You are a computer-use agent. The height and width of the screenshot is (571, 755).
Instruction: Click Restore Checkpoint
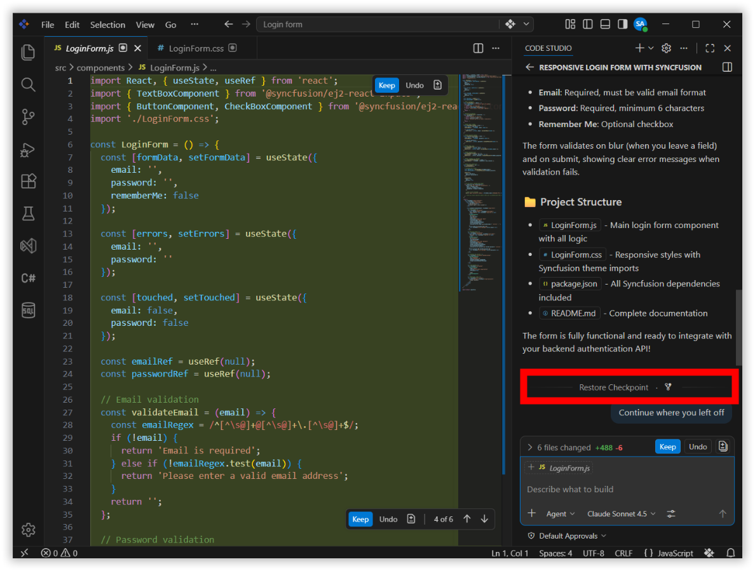pos(613,387)
